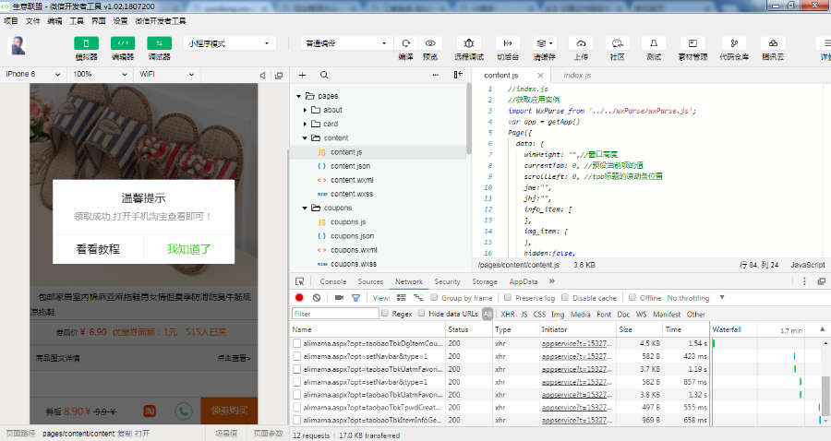Viewport: 831px width, 441px height.
Task: Enable the Preserve log checkbox
Action: [x=509, y=298]
